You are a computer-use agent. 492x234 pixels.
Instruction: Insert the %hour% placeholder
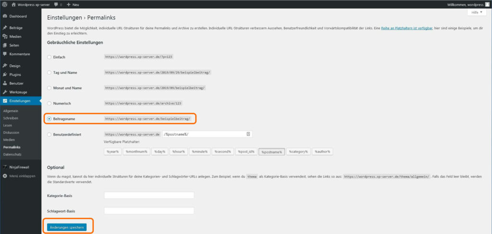(x=179, y=152)
